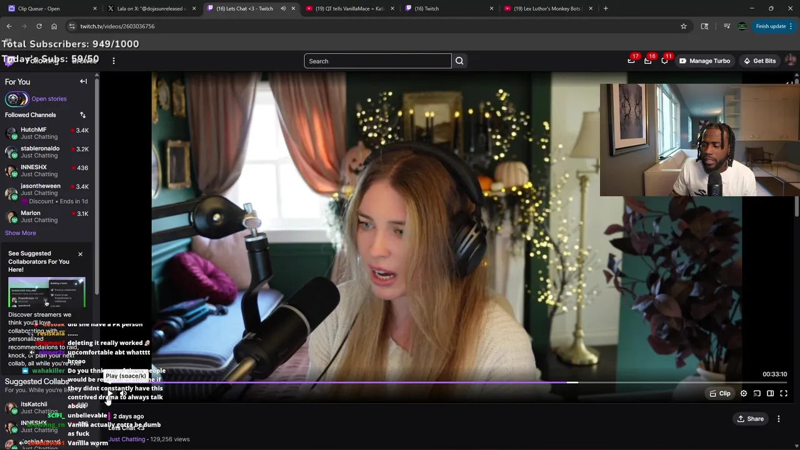
Task: Reload the current page
Action: click(39, 26)
